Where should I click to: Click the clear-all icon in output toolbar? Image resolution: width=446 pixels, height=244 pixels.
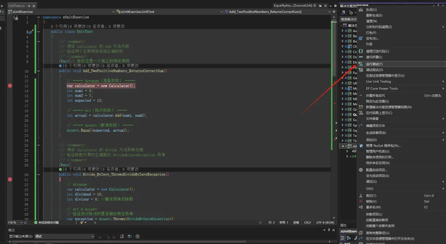click(x=122, y=236)
